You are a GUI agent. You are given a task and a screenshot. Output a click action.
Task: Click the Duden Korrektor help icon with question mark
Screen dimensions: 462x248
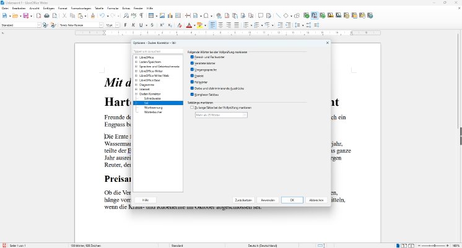point(370,15)
